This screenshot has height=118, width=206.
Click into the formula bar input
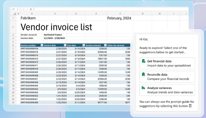(112, 9)
